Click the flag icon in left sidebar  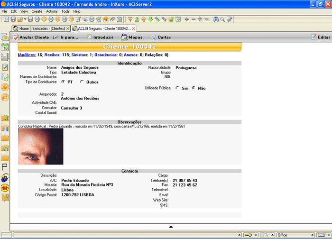point(5,167)
